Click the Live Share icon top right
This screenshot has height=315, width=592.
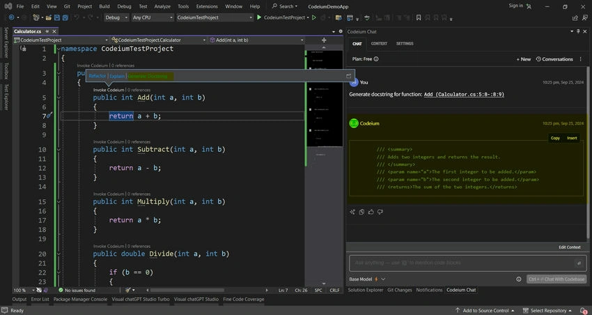coord(575,17)
